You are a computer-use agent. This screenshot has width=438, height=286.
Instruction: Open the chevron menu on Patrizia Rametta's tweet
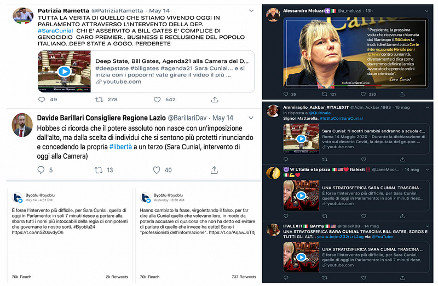pos(251,11)
